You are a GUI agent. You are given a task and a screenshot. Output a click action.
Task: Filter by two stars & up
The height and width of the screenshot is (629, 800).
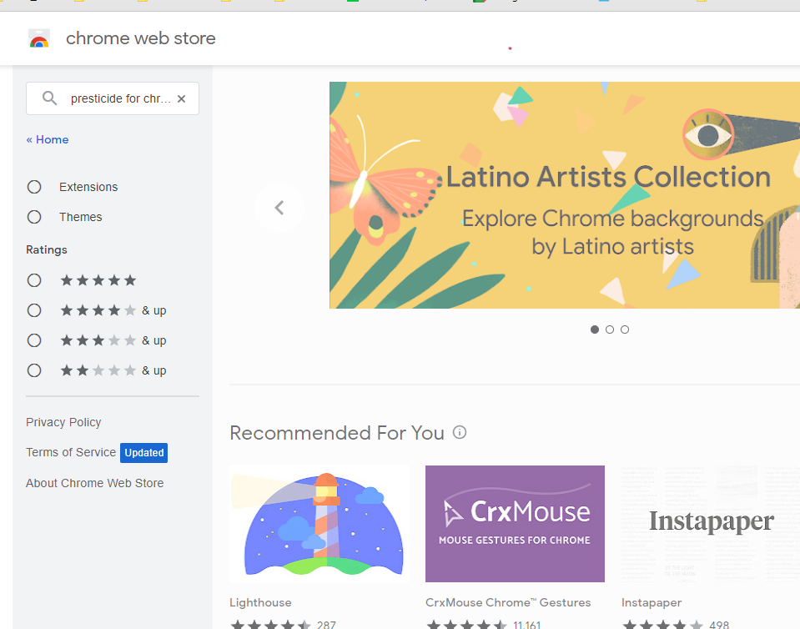pos(34,371)
